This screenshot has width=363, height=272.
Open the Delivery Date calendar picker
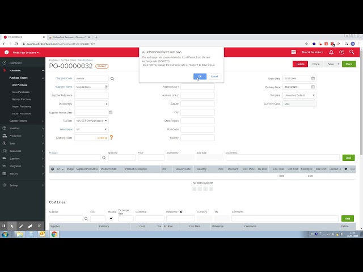(313, 87)
